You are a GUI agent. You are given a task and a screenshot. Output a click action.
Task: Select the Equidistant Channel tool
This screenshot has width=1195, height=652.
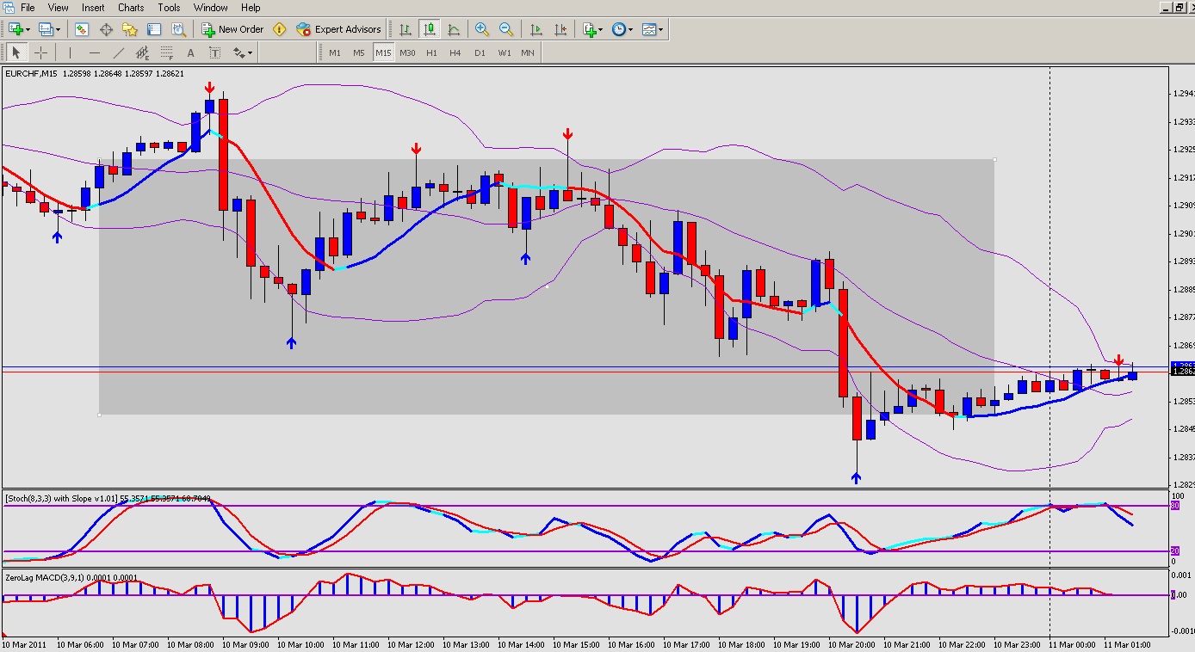tap(143, 52)
